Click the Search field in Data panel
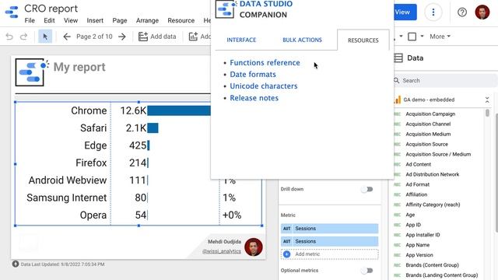Screen dimensions: 498x280 coord(444,81)
